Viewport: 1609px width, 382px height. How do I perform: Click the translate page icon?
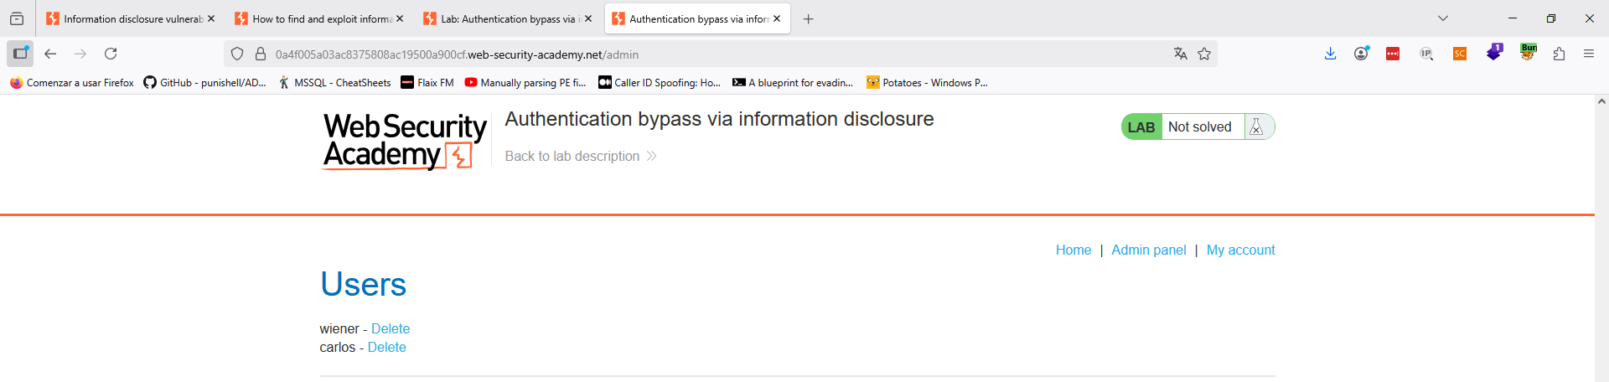[1180, 54]
